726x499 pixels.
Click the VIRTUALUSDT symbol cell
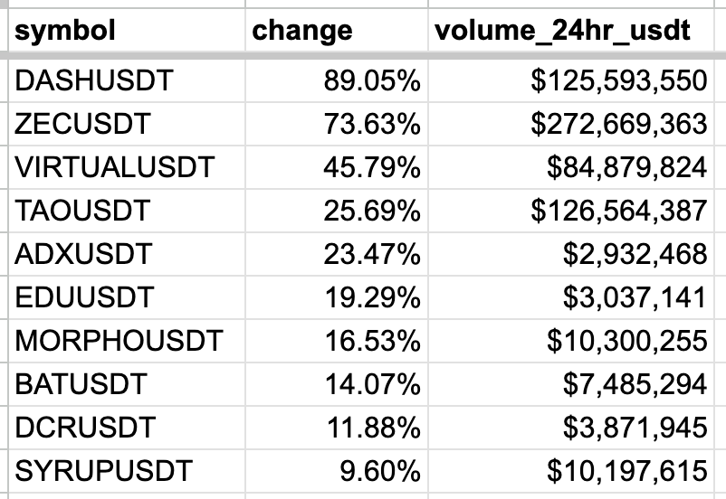115,168
